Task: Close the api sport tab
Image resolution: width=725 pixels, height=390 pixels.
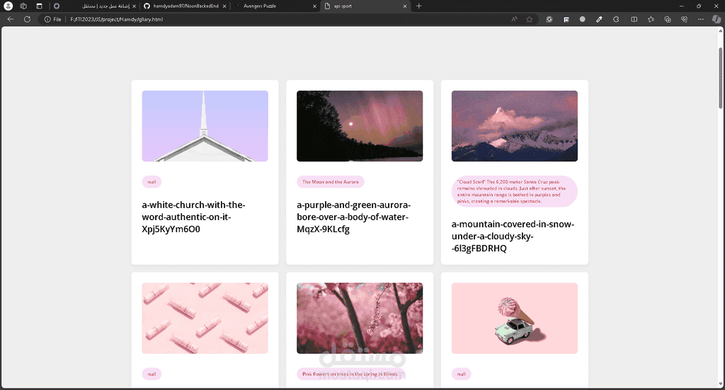Action: tap(405, 6)
